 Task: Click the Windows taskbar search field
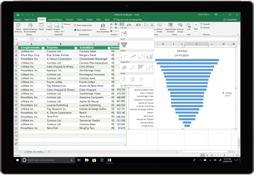[48, 160]
